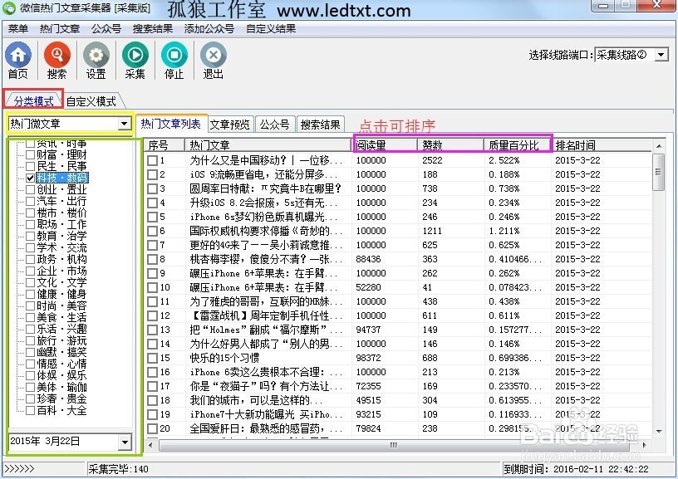Screen dimensions: 678x479
Task: Select article 快乐的15个习惯
Action: [x=224, y=358]
